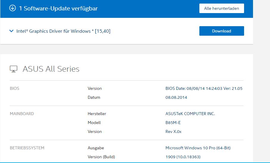270x163 pixels.
Task: Select the BIOS Date 08/08/14 version value
Action: (204, 88)
